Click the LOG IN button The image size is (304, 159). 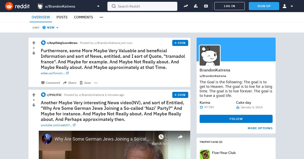(230, 6)
